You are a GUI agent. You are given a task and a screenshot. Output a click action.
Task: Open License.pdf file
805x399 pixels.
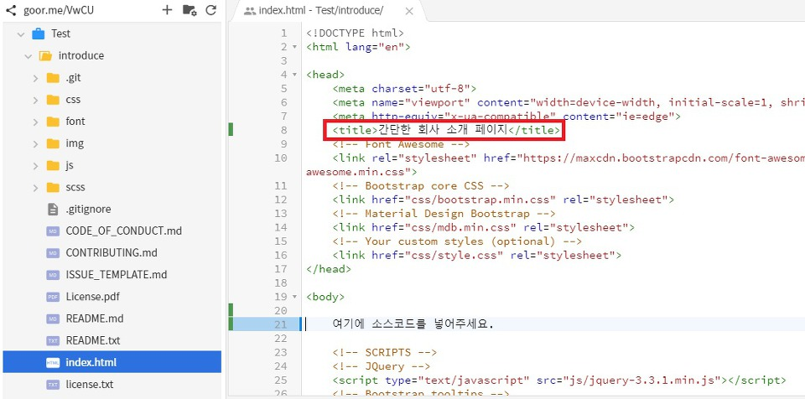coord(93,297)
